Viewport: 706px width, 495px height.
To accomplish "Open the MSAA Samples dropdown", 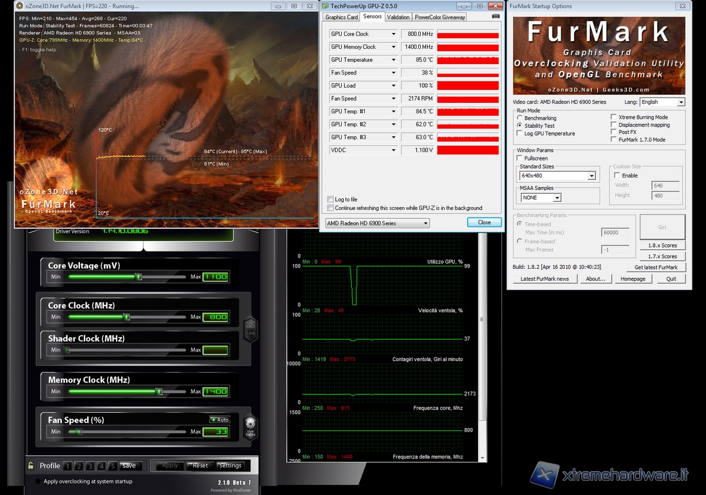I will pyautogui.click(x=541, y=198).
